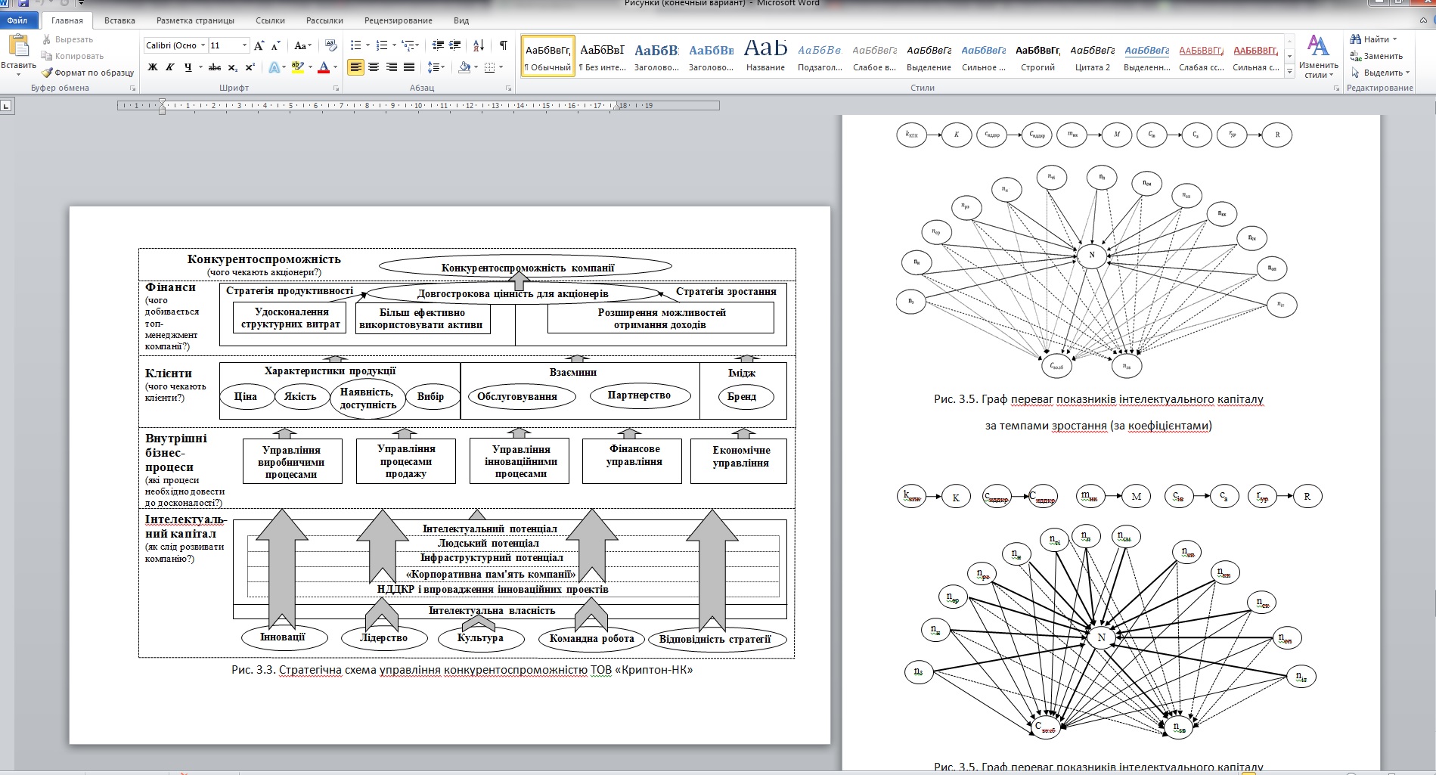
Task: Expand the borders dropdown arrow
Action: (501, 67)
